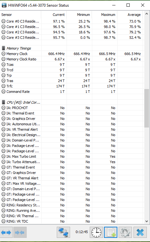Select the IA: PROCHOT sensor row

(x=72, y=108)
